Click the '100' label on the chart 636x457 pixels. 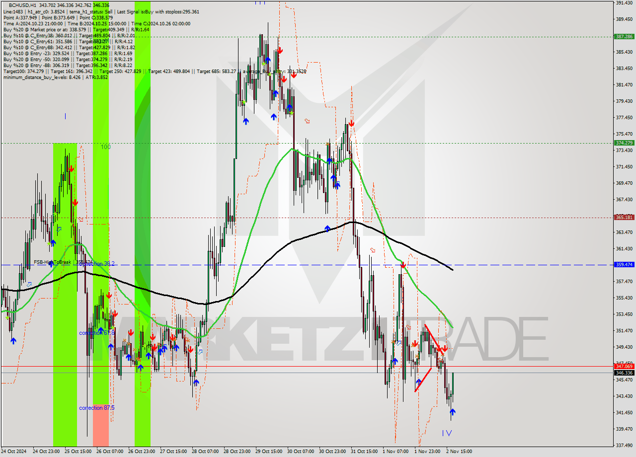[x=105, y=147]
